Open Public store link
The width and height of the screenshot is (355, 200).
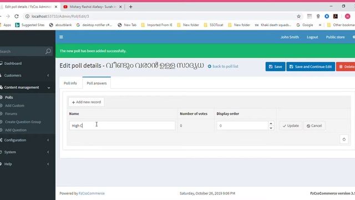(x=335, y=37)
